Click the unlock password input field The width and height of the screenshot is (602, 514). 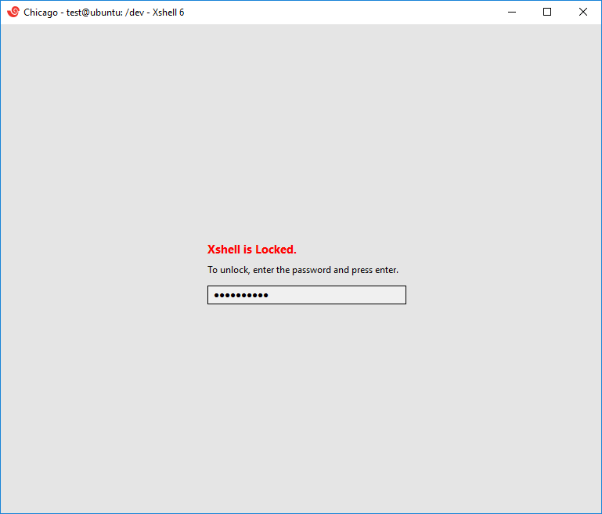(x=306, y=295)
